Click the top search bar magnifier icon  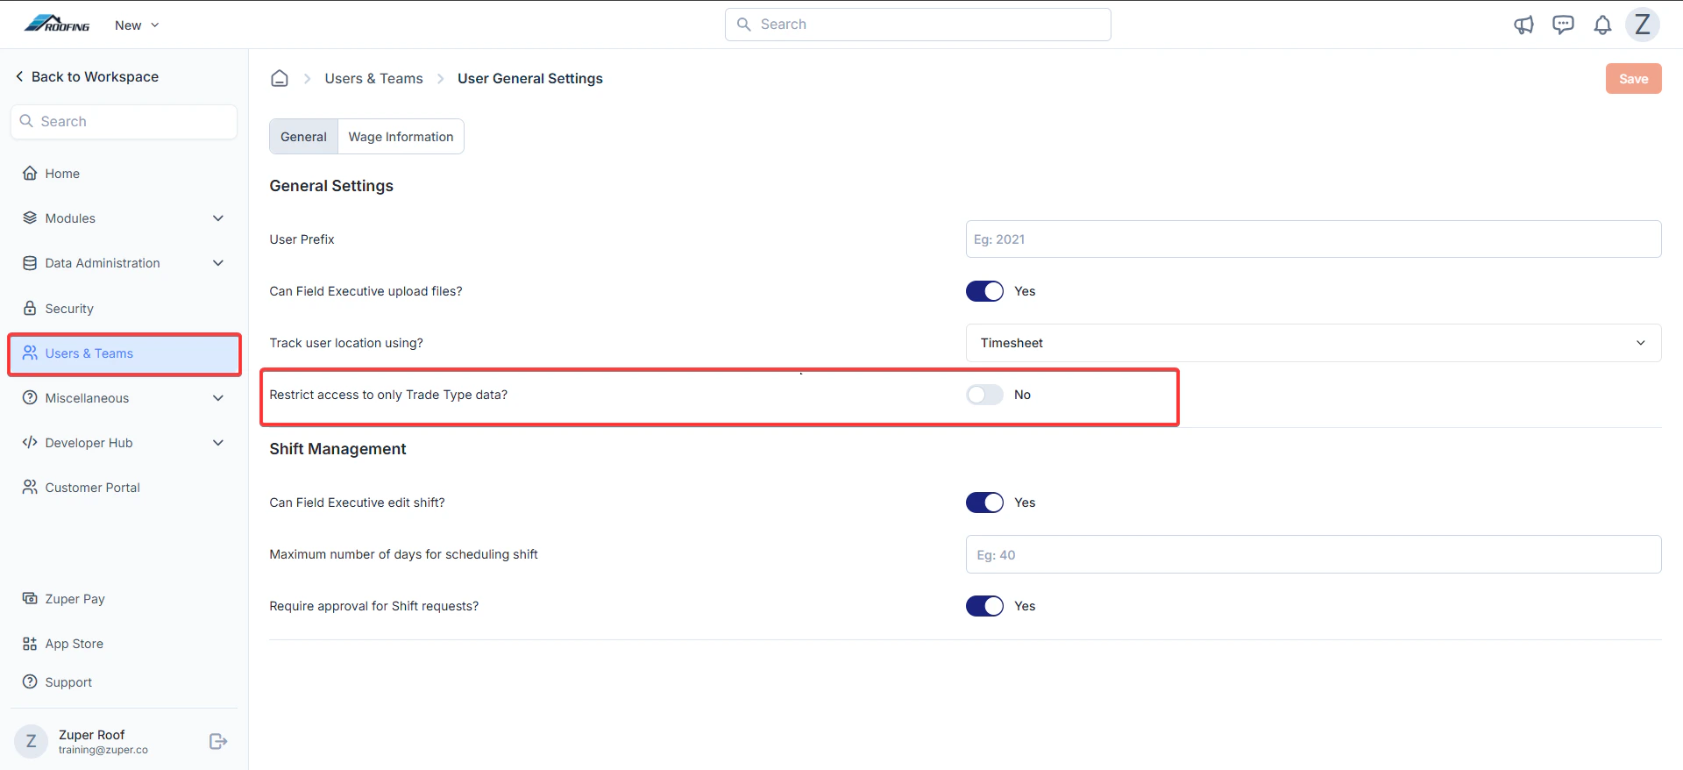pos(743,24)
